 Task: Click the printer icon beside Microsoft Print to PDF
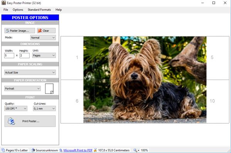(61, 150)
